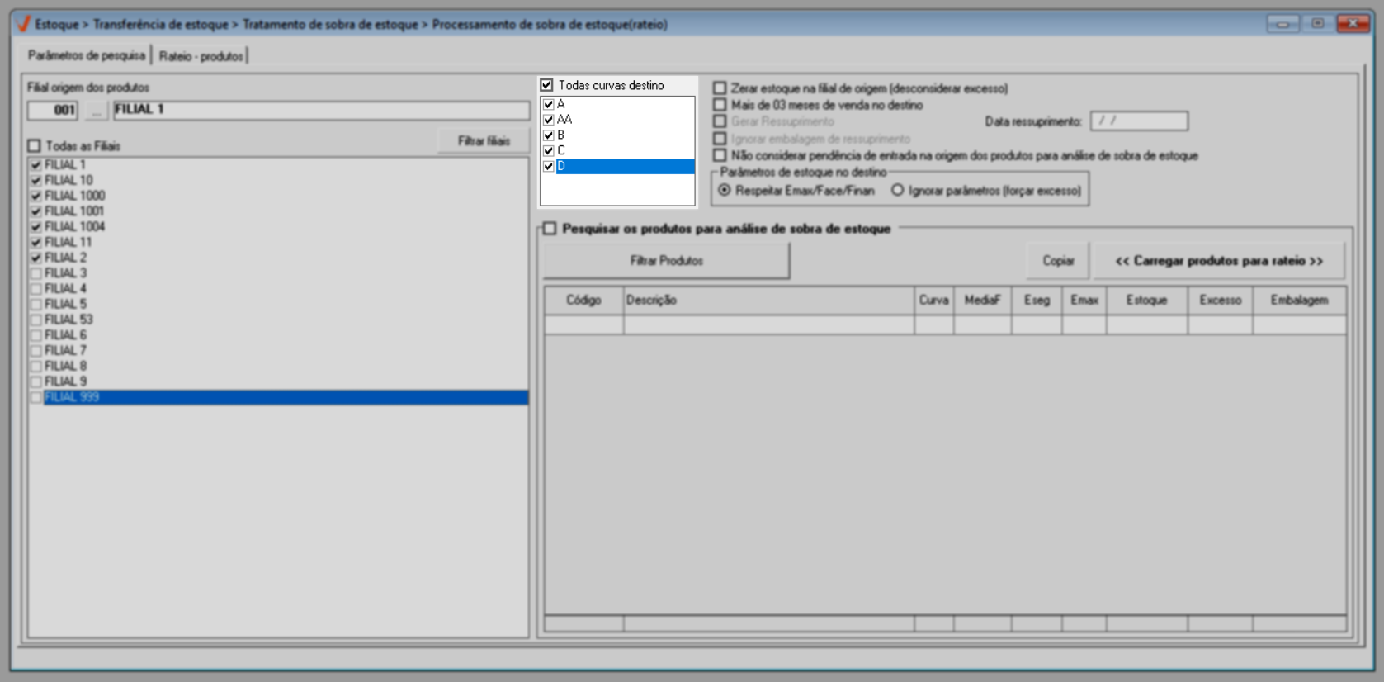Uncheck curve B in destination curves
Image resolution: width=1384 pixels, height=682 pixels.
pyautogui.click(x=549, y=135)
